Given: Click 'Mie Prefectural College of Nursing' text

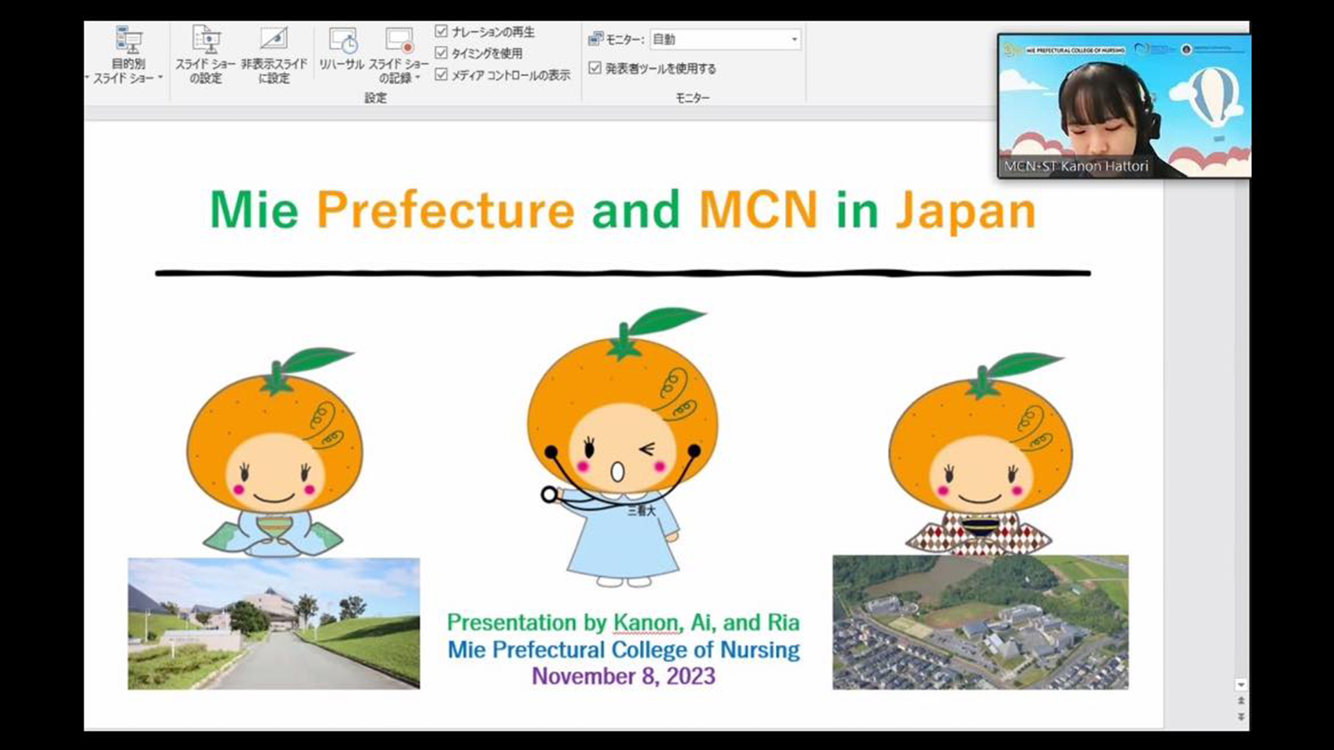Looking at the screenshot, I should (623, 650).
